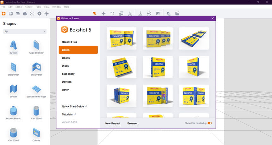Click the Browse... button
Screen dimensions: 272x145
tap(133, 123)
